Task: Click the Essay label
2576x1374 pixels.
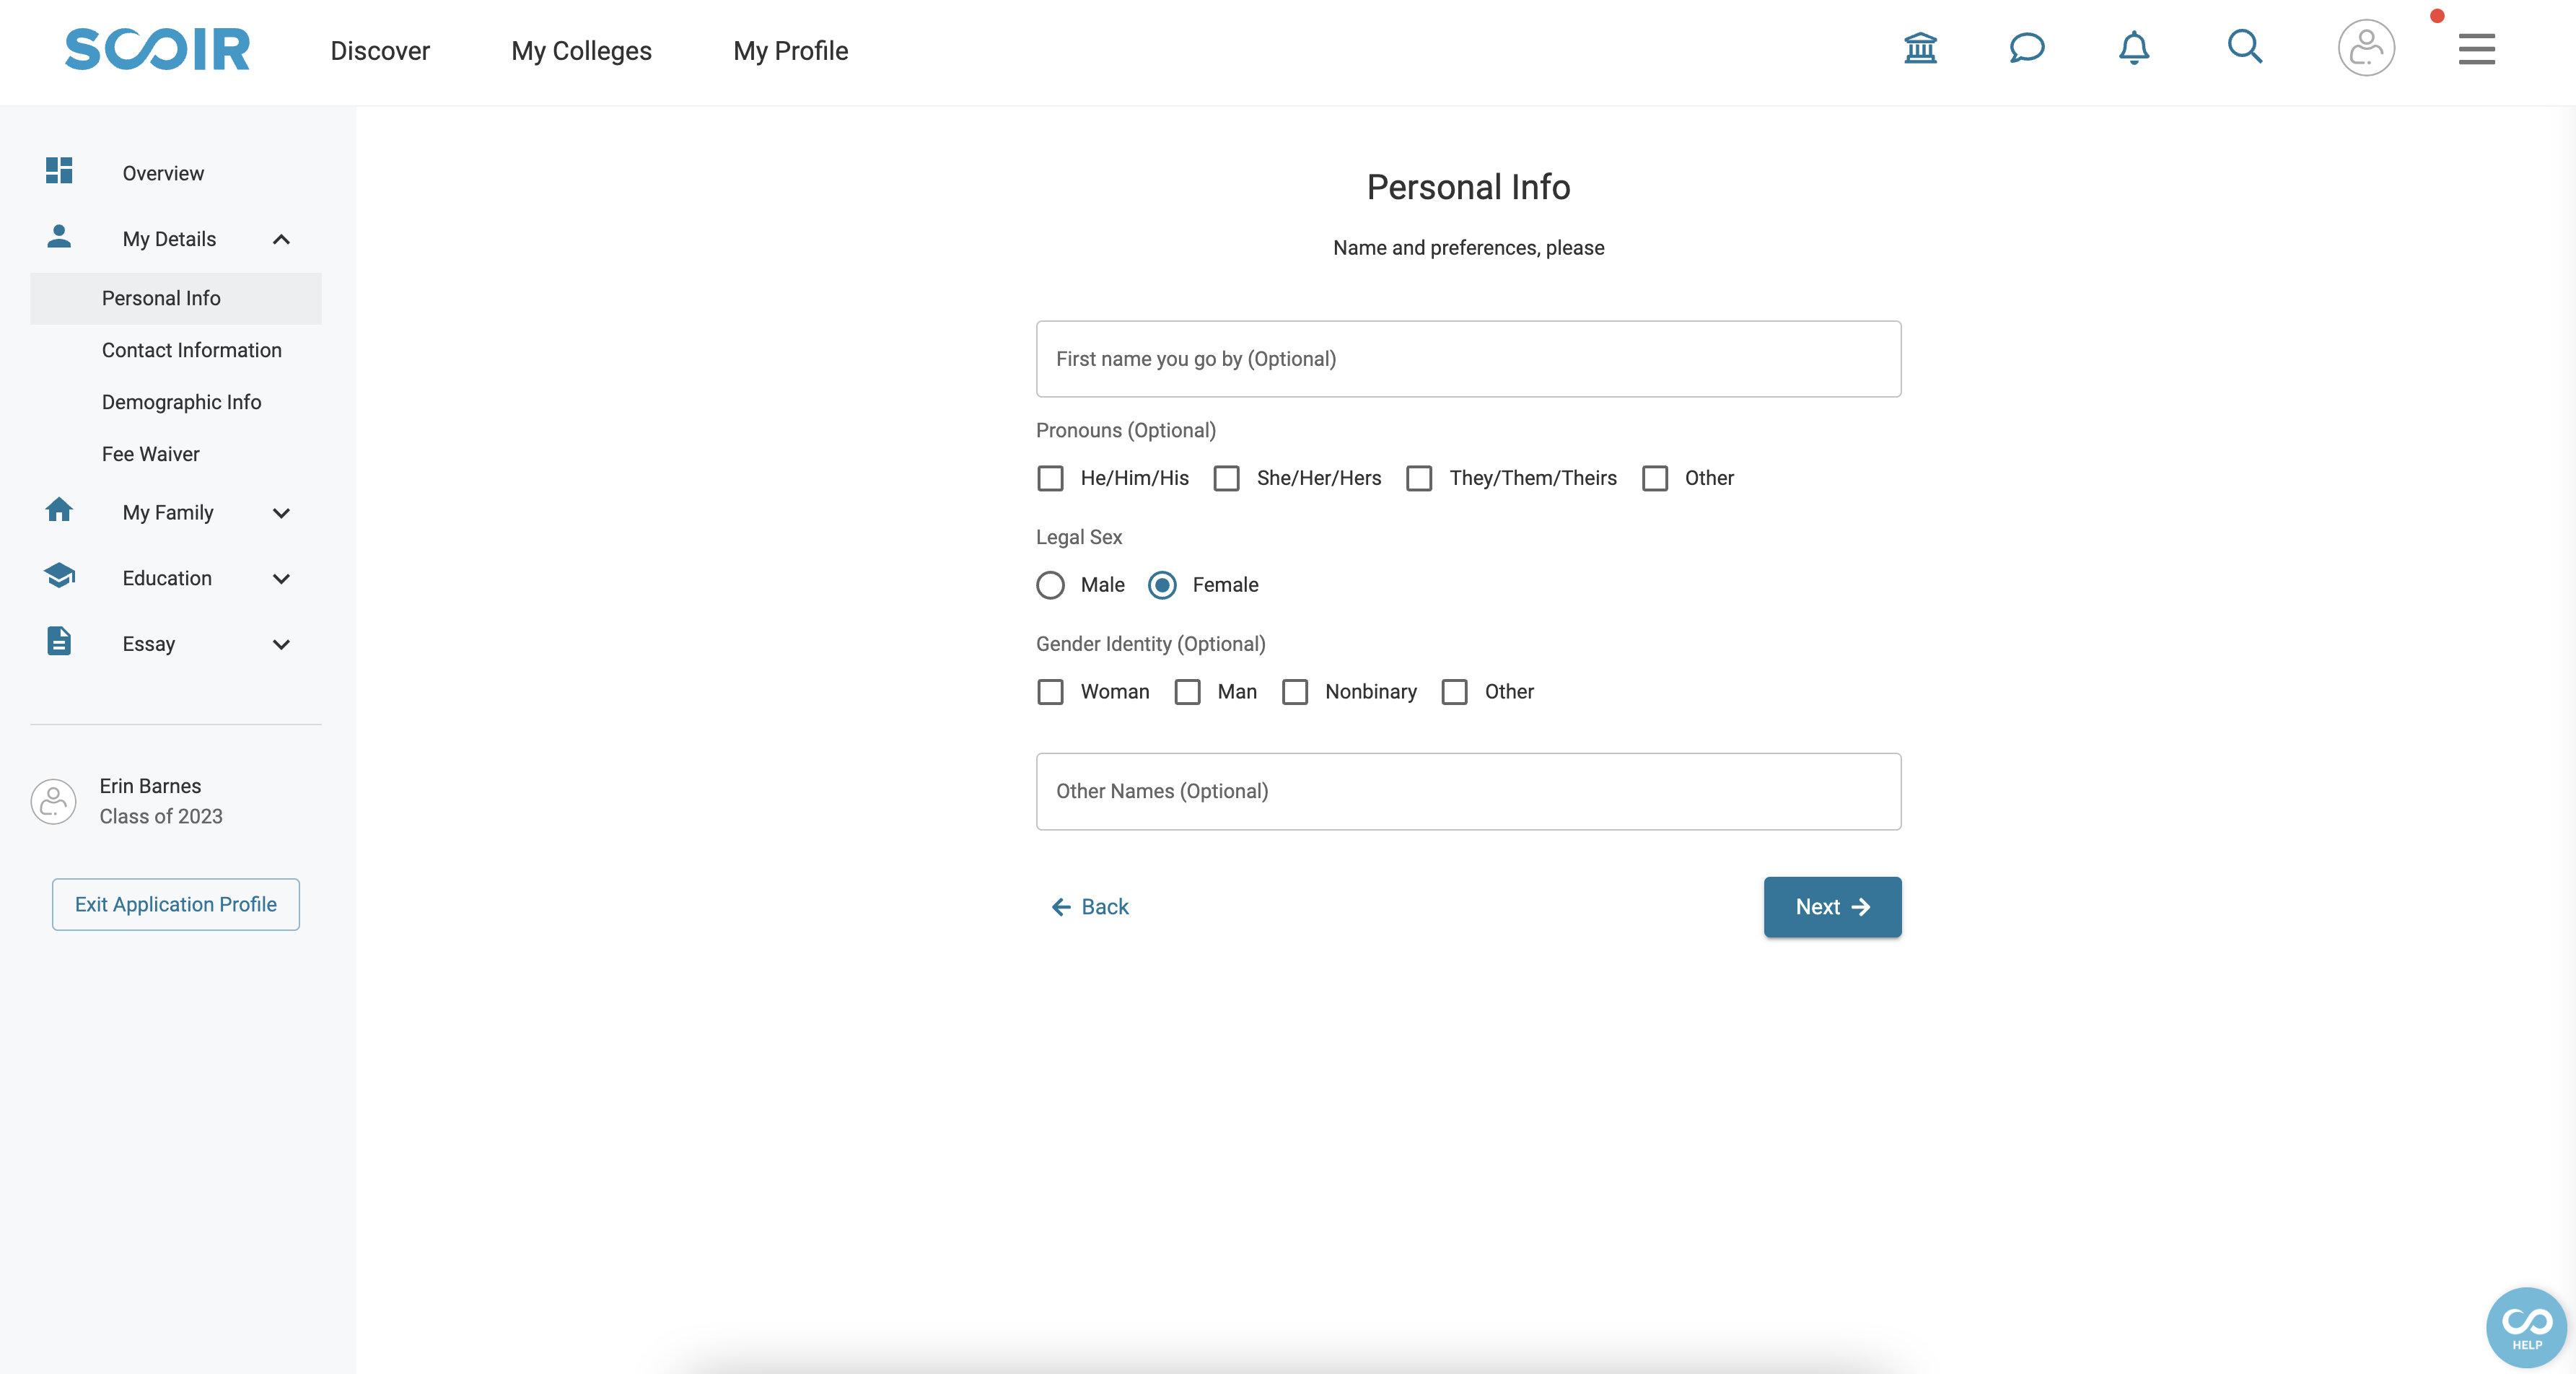Action: tap(148, 645)
